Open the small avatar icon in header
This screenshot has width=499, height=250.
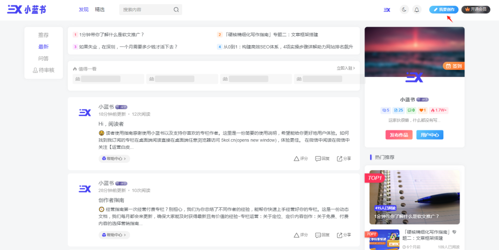tap(386, 10)
